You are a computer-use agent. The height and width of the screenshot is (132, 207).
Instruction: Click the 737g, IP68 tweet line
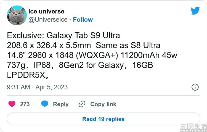(80, 65)
